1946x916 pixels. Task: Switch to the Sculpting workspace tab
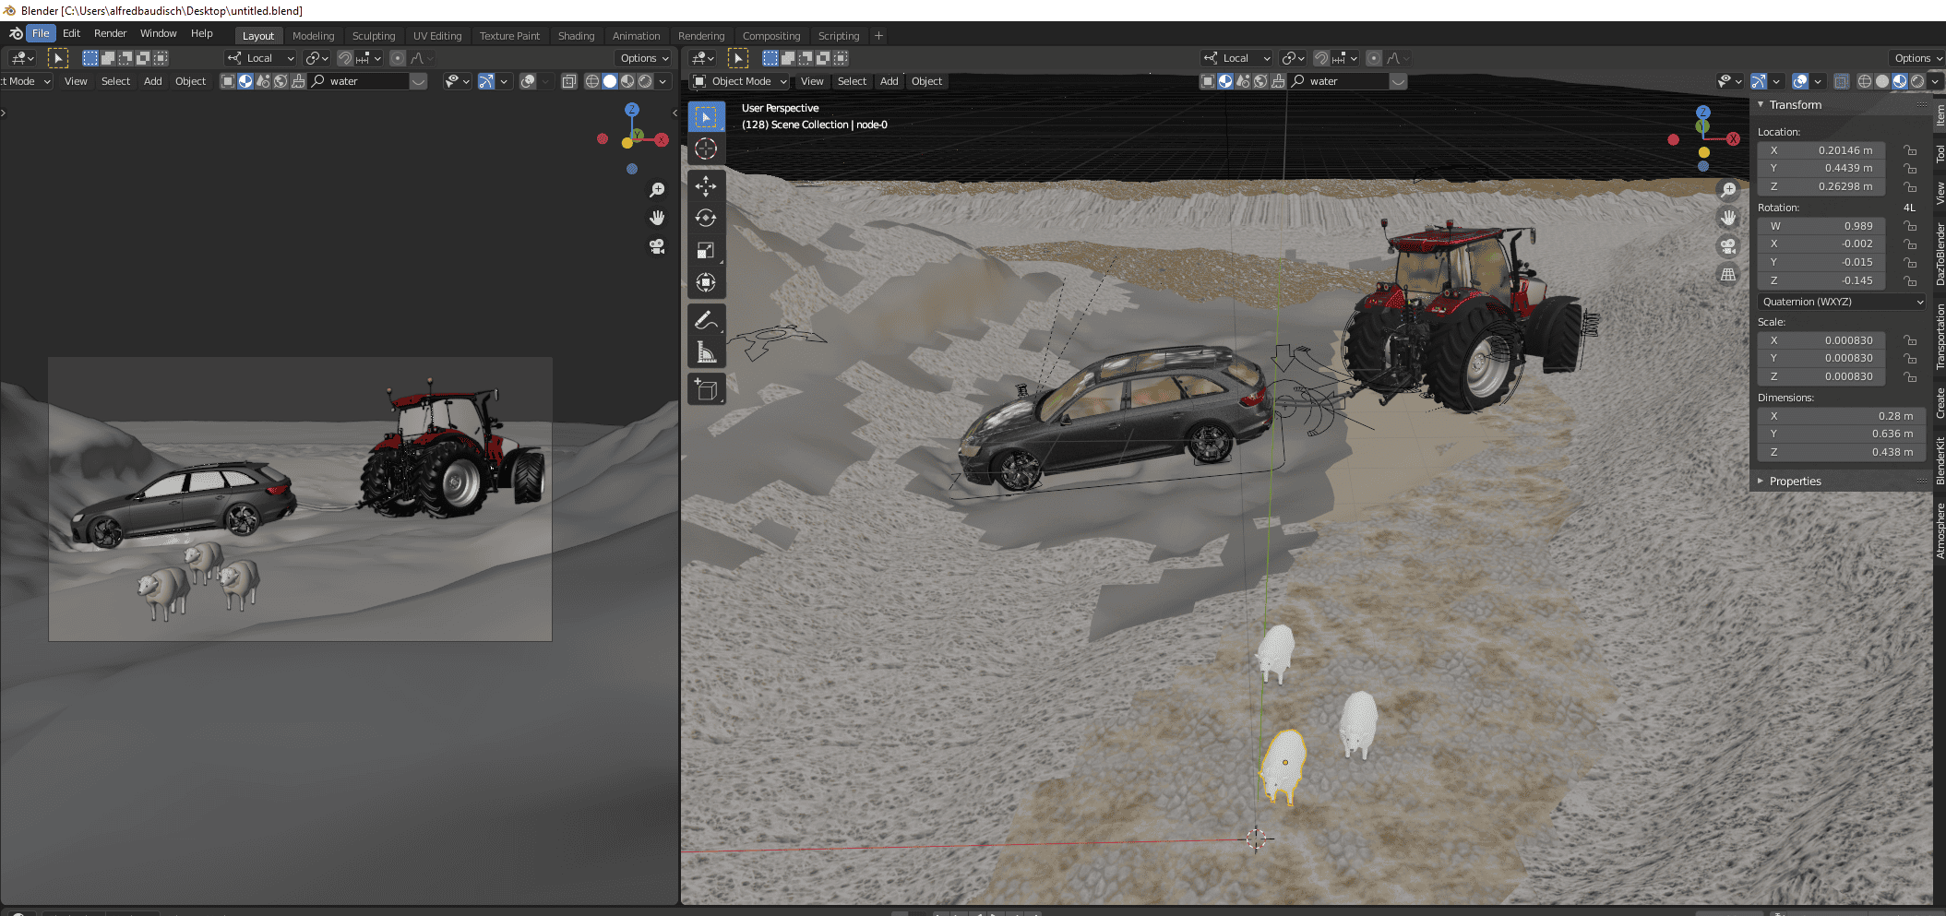[x=373, y=36]
